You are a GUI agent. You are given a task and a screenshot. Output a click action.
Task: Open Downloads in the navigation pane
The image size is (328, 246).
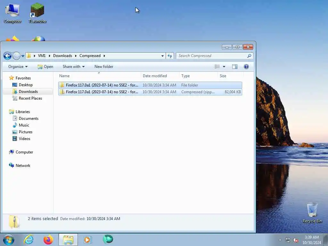[25, 91]
